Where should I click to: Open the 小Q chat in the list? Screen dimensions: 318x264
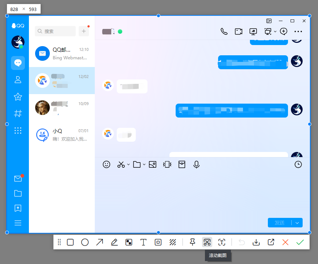[x=61, y=135]
